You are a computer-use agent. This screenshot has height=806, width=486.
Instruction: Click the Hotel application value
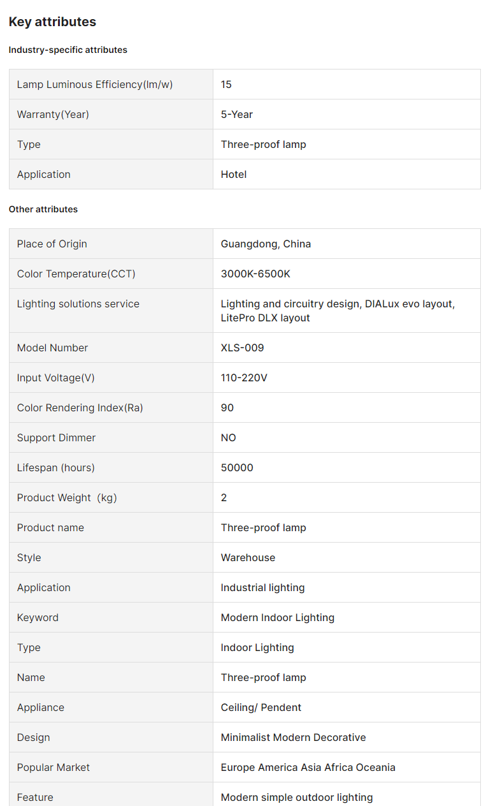234,174
